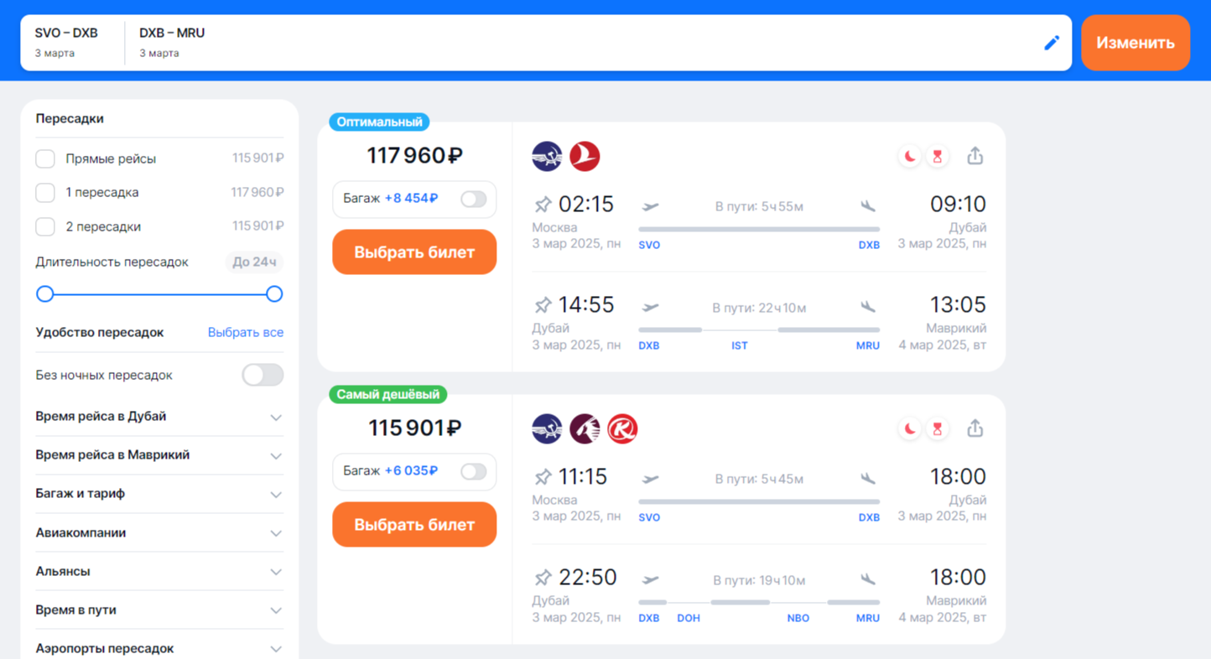
Task: Expand Время рейса в Дубай filter
Action: coord(159,417)
